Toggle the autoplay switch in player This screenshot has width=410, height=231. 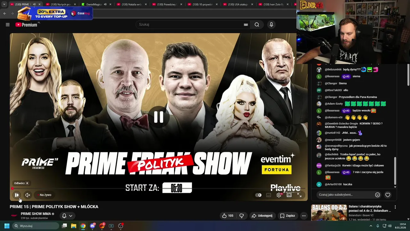point(258,195)
